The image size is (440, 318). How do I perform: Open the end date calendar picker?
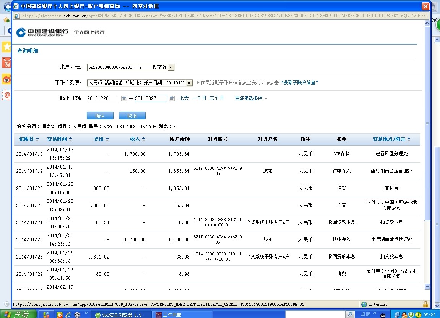coord(172,98)
